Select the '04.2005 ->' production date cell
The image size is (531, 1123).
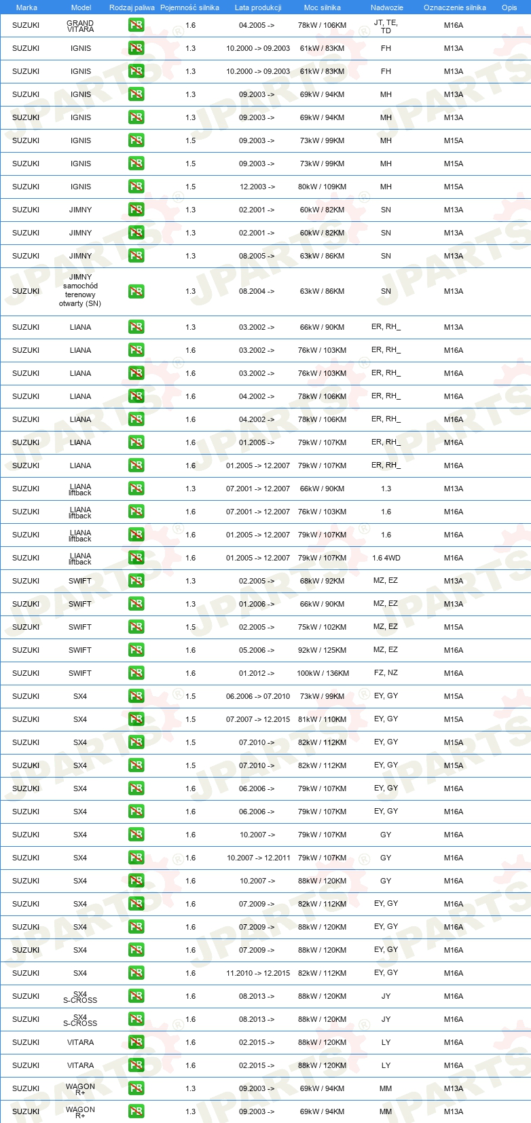tap(257, 25)
